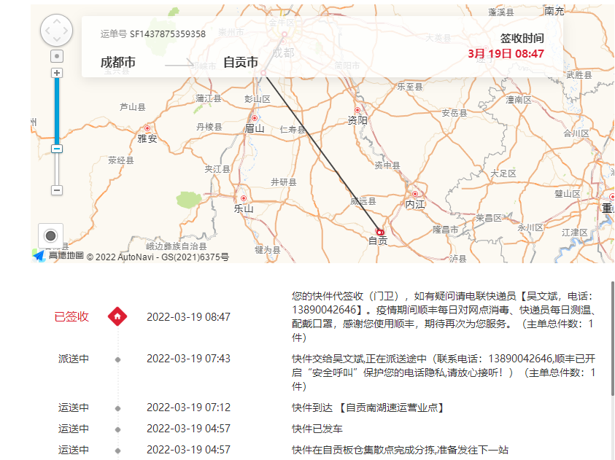615x460 pixels.
Task: Click the map pan direction control
Action: (56, 31)
